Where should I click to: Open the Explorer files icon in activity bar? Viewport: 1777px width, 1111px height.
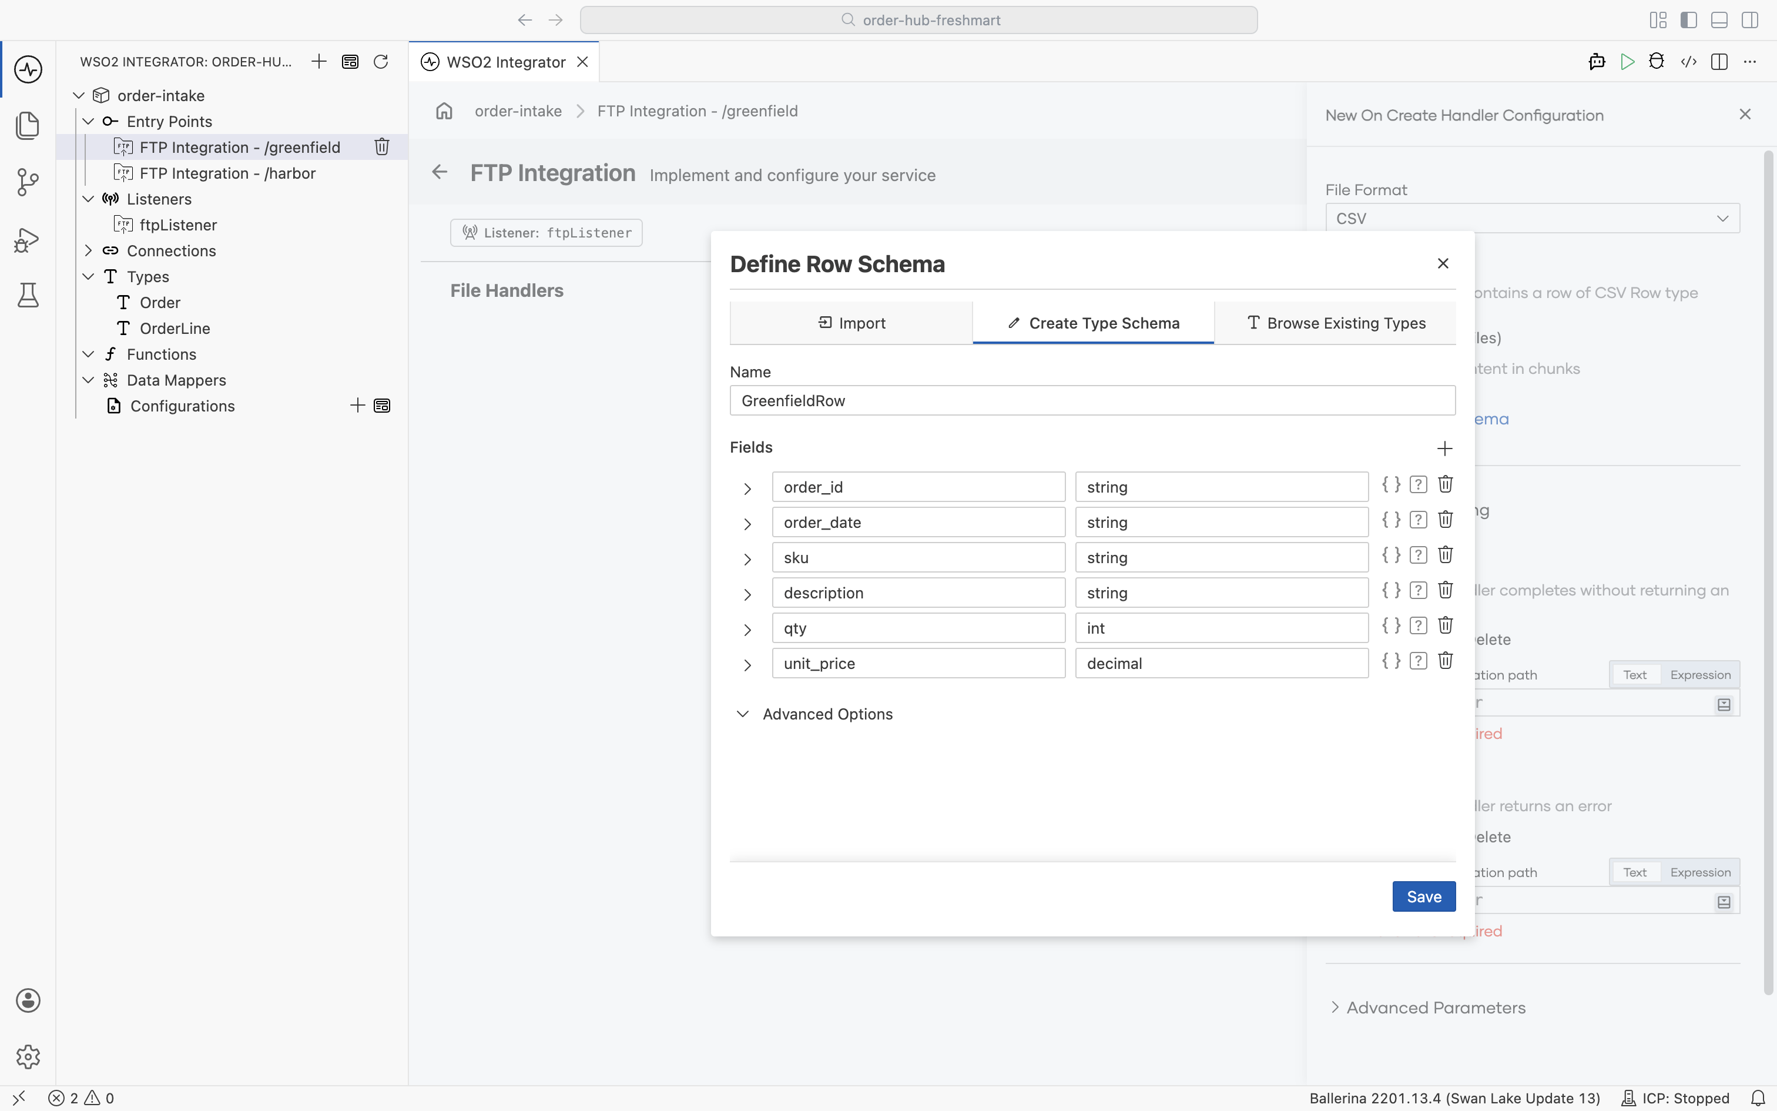click(28, 126)
